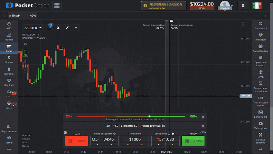Open chart settings sliders icon
The image size is (273, 154).
tap(58, 28)
